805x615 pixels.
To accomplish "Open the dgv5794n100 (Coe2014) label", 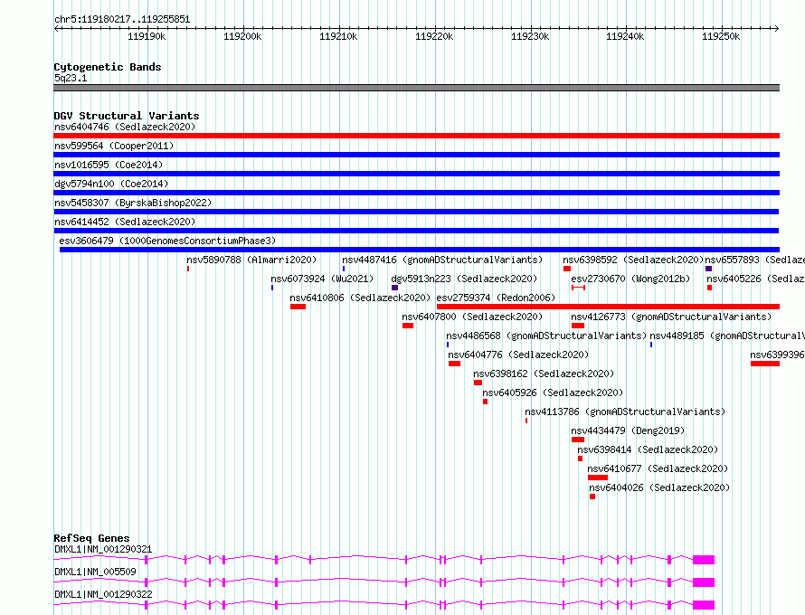I will (111, 184).
